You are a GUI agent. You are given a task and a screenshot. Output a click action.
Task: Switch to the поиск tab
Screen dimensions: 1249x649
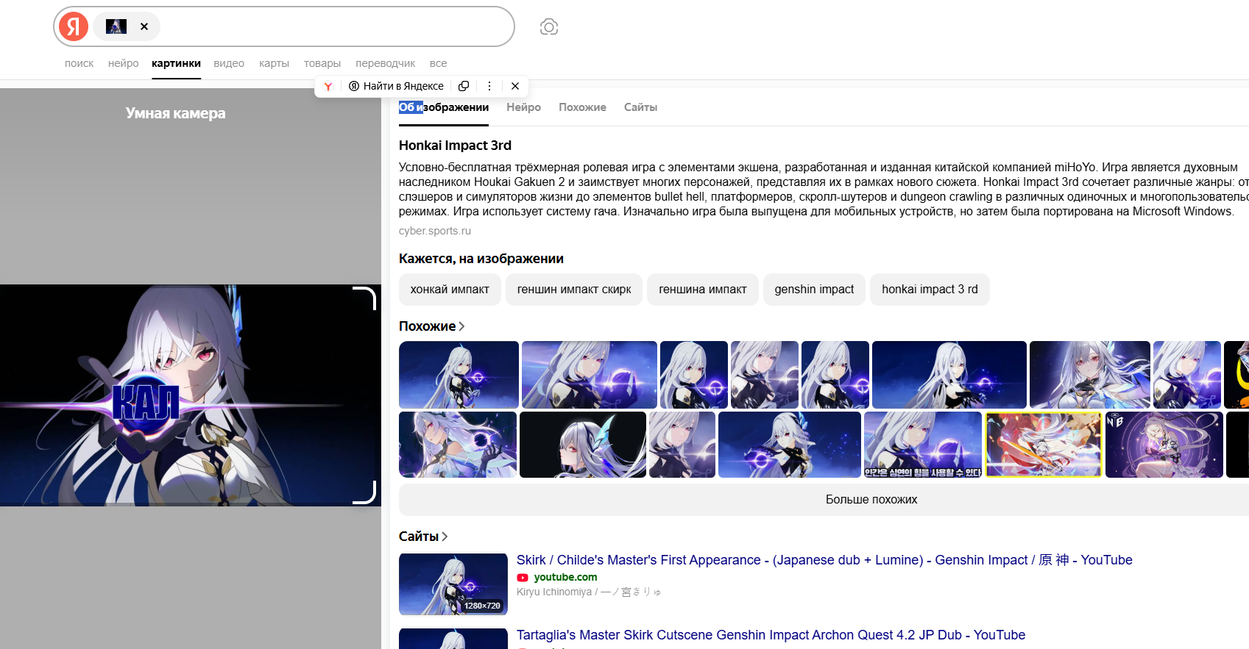coord(79,63)
